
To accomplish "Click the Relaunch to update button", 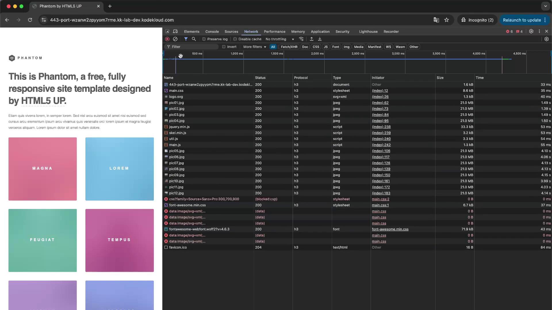I will tap(522, 20).
